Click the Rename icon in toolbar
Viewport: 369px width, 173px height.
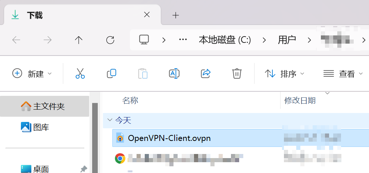[174, 73]
